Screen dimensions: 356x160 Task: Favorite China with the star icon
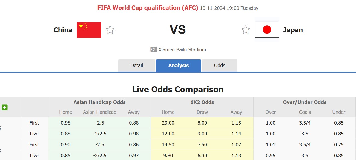(110, 30)
